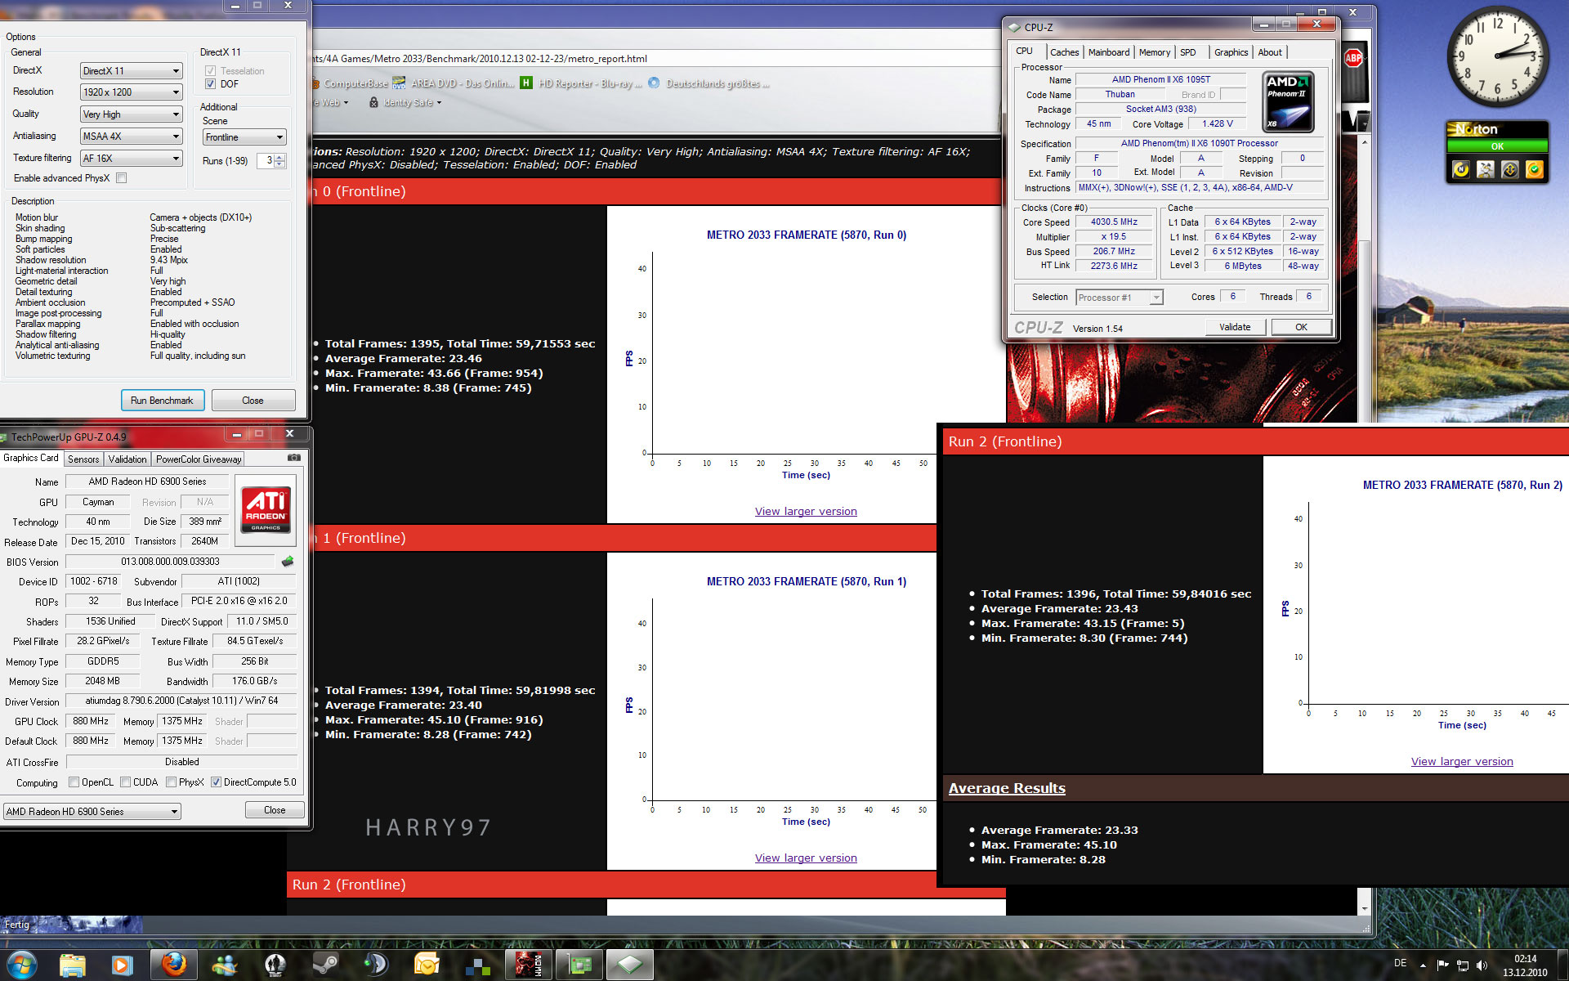Open the Scene Frontline dropdown
This screenshot has width=1569, height=981.
pyautogui.click(x=244, y=137)
